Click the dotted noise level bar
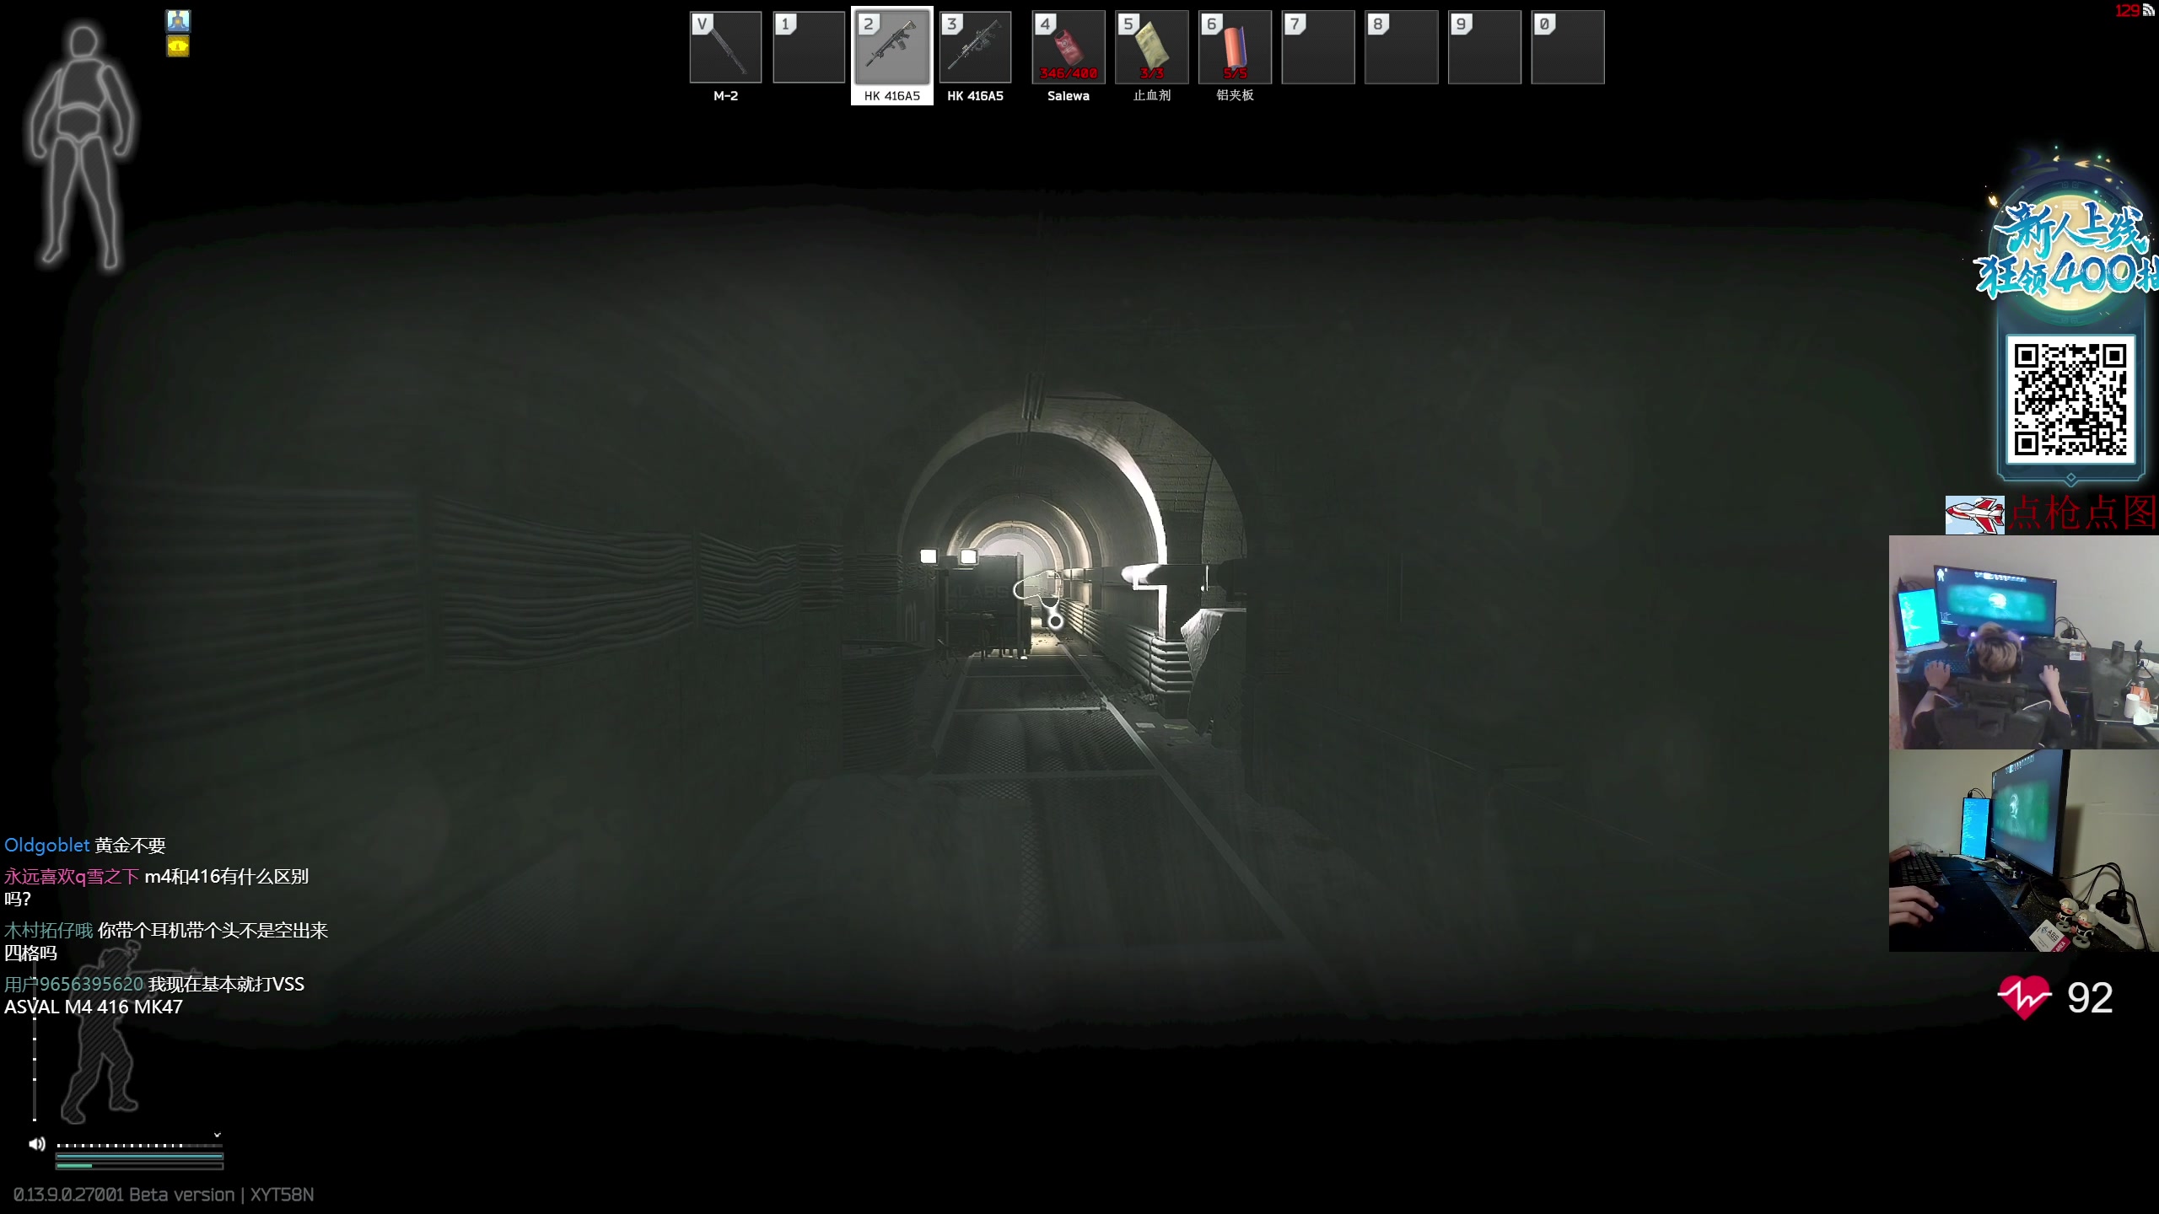 tap(139, 1146)
